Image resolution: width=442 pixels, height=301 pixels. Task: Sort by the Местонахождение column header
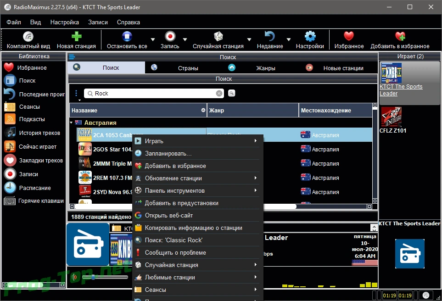pyautogui.click(x=336, y=111)
